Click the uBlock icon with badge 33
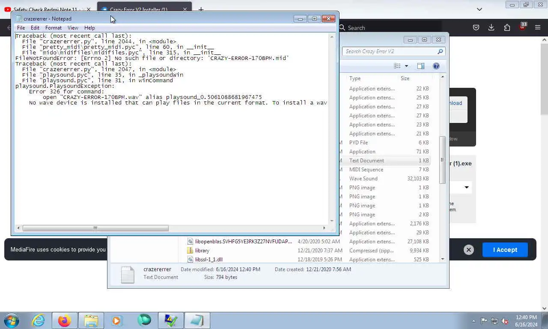 click(x=522, y=27)
